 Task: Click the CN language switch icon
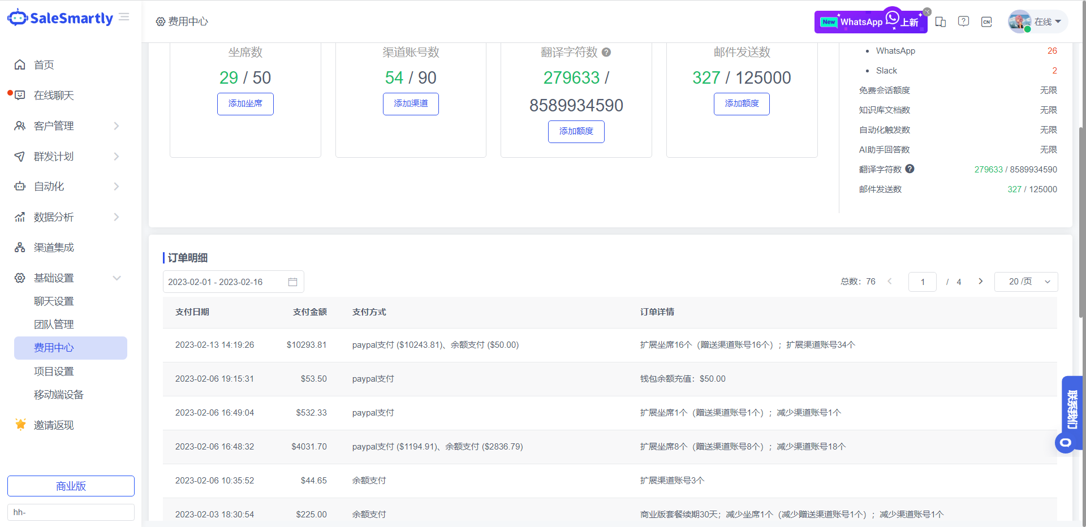tap(986, 21)
